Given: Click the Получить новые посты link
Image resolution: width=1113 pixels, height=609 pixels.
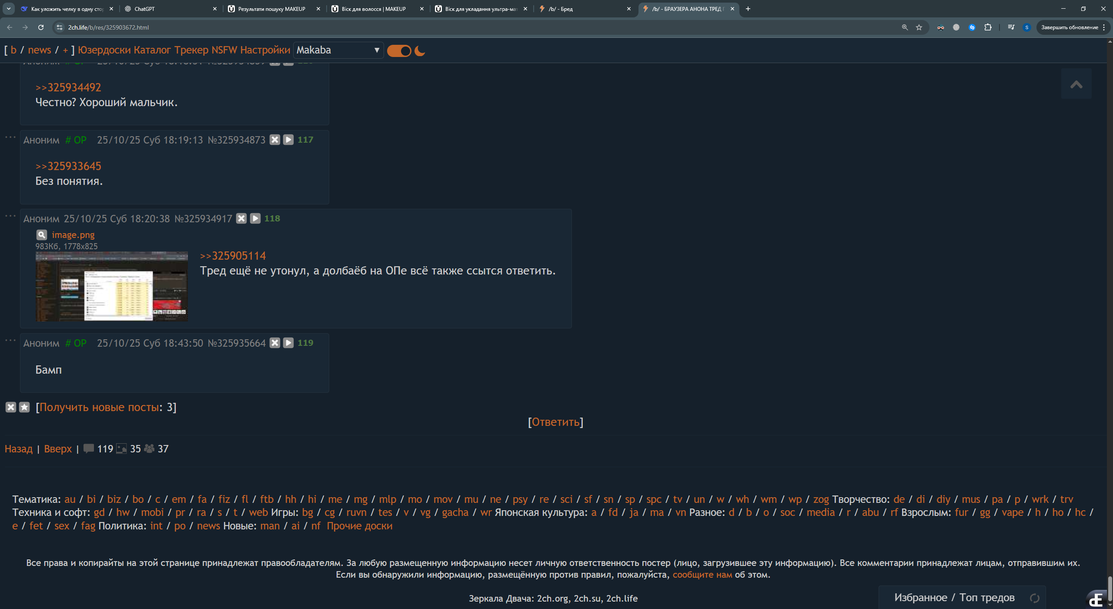Looking at the screenshot, I should [99, 407].
